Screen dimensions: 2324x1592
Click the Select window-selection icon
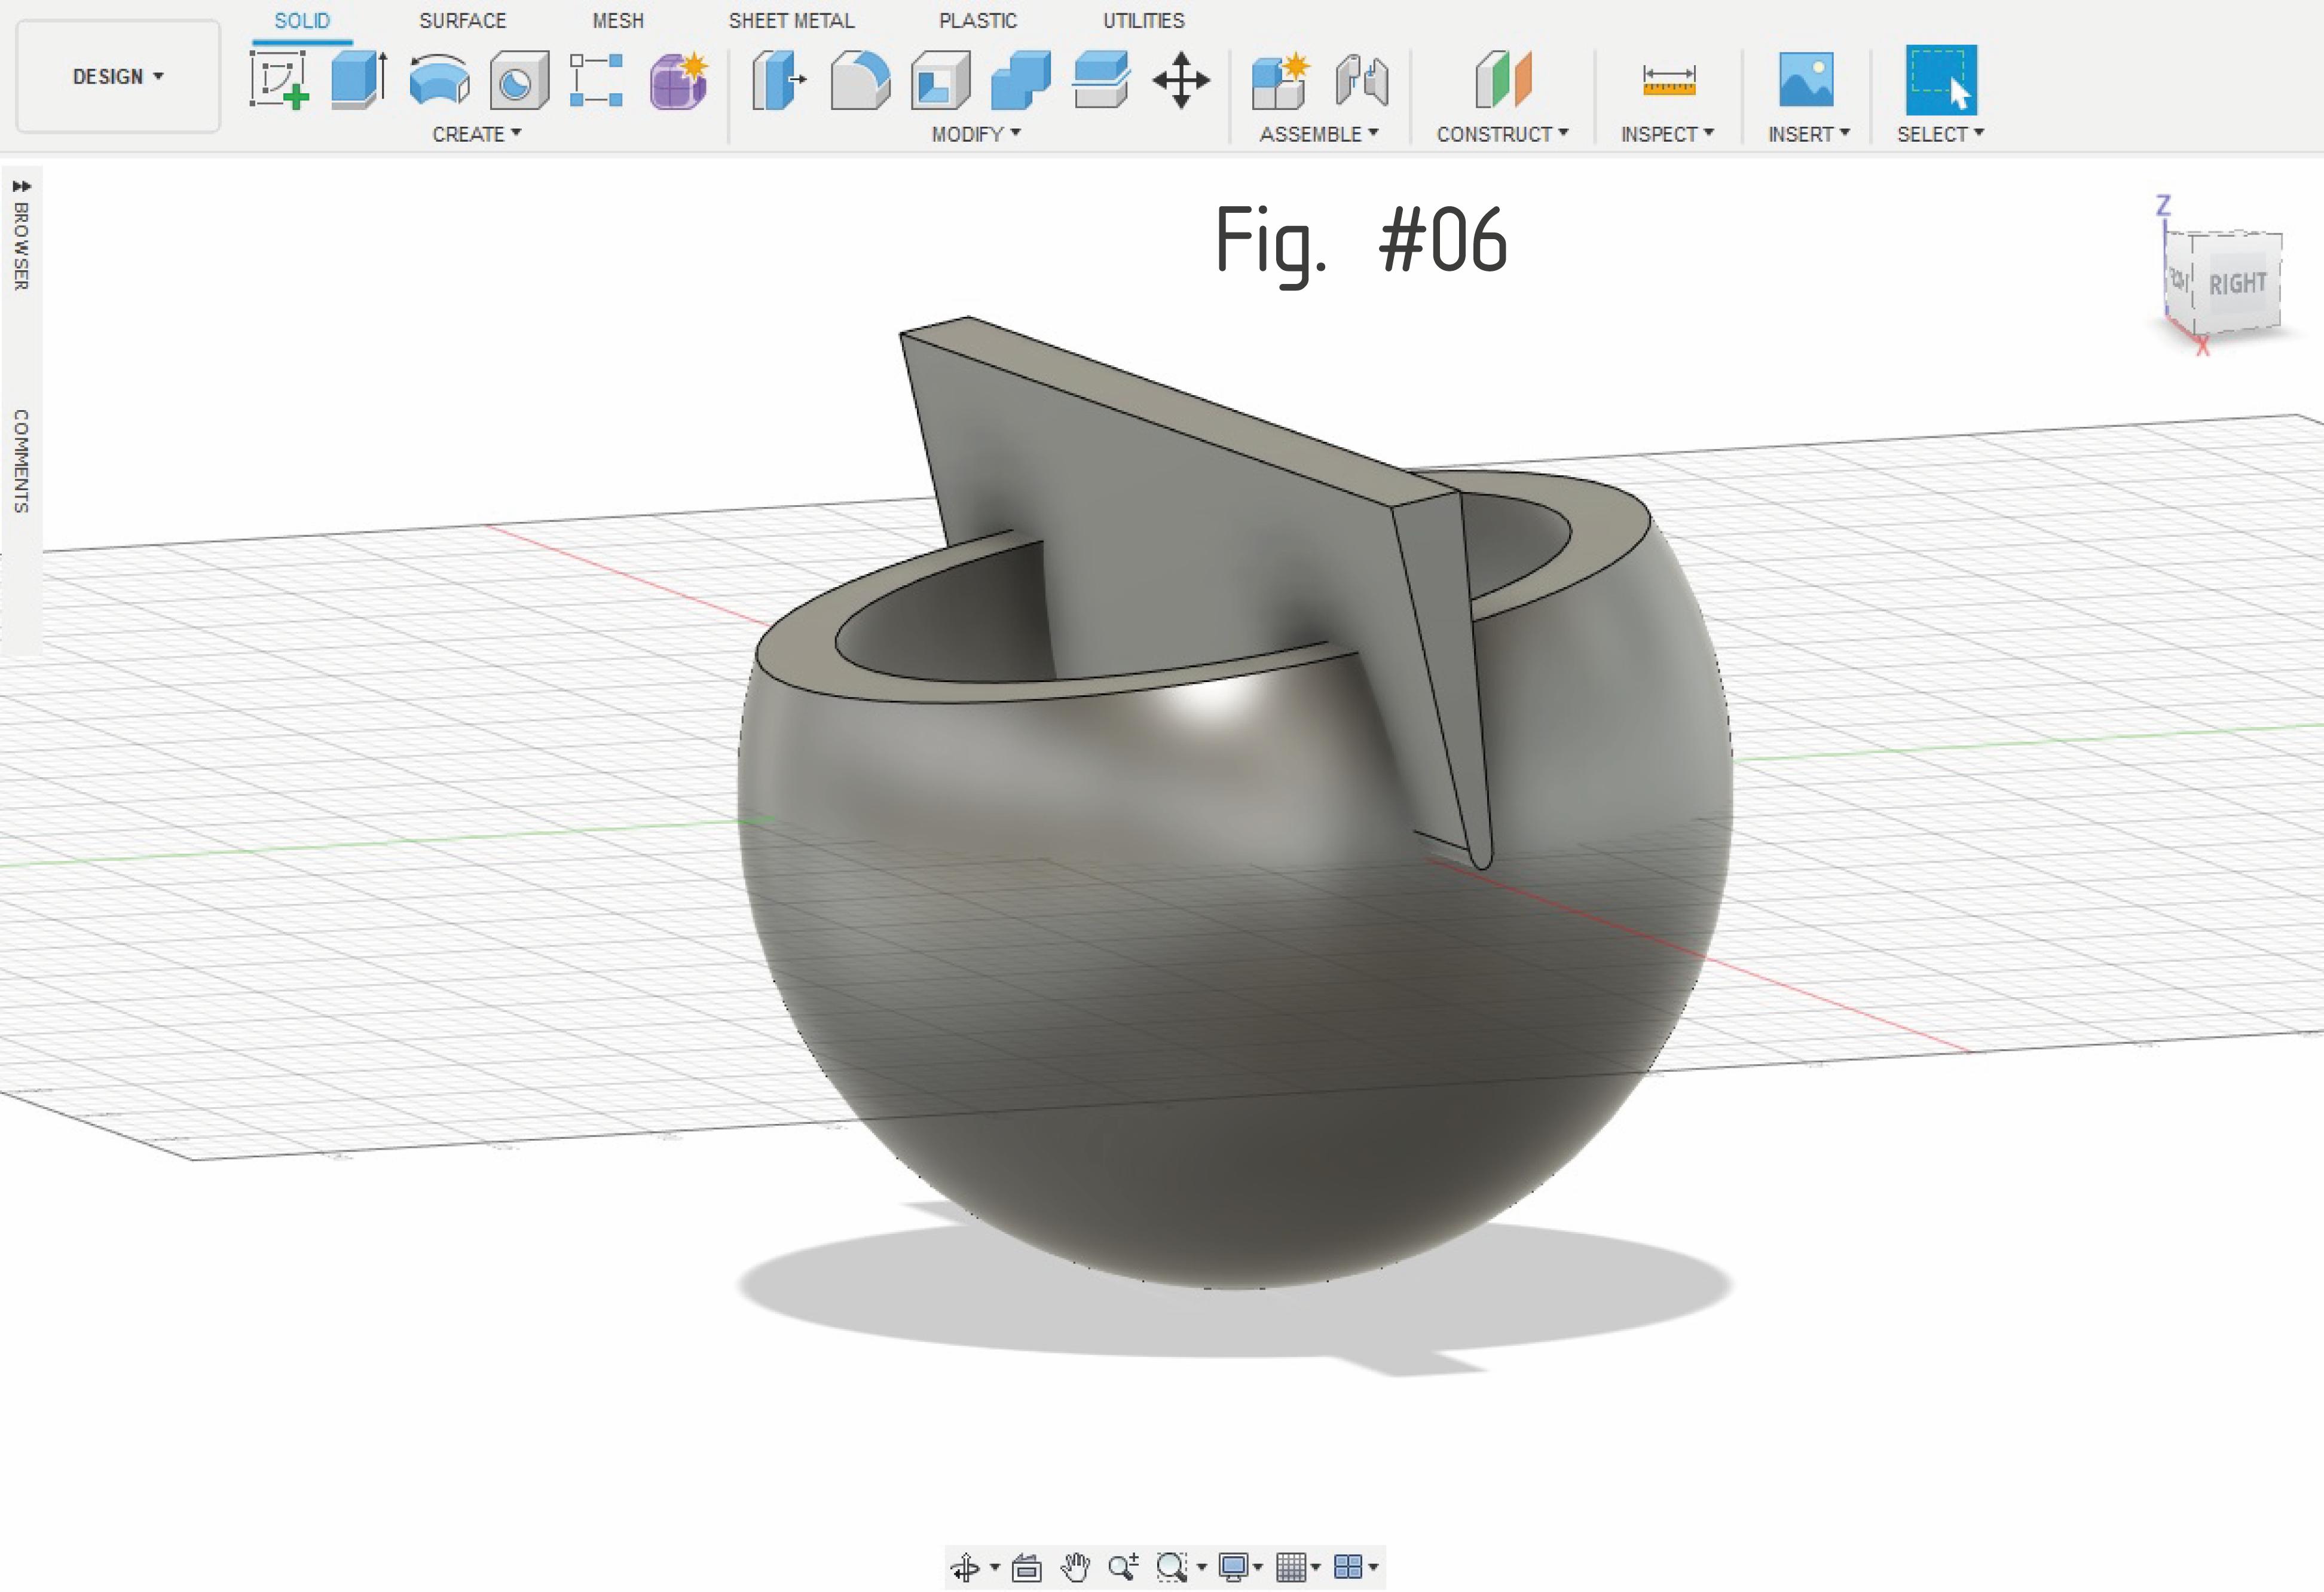(1941, 80)
